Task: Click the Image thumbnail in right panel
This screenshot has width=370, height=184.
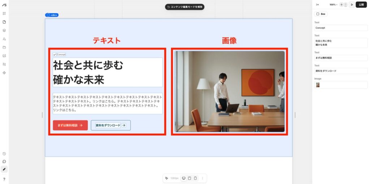Action: [318, 85]
